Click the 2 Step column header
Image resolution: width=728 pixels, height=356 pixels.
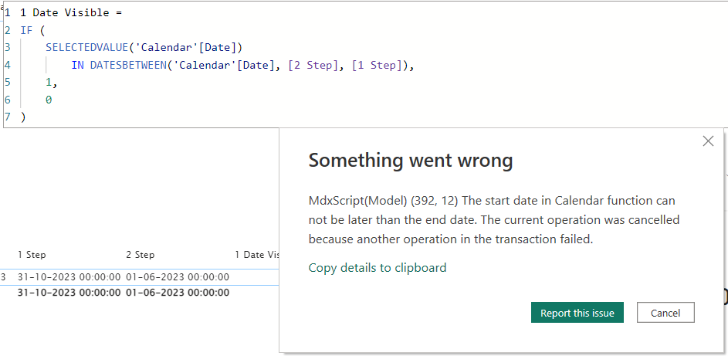click(x=141, y=255)
